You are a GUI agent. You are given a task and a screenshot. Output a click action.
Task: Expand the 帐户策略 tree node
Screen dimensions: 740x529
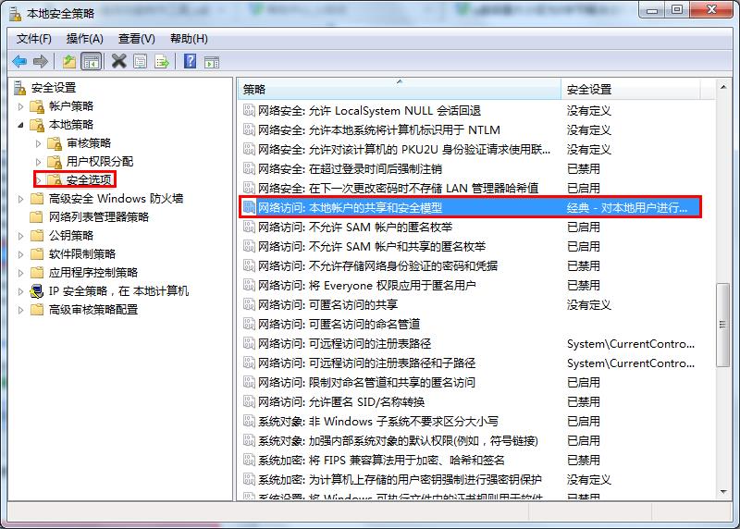click(x=20, y=106)
